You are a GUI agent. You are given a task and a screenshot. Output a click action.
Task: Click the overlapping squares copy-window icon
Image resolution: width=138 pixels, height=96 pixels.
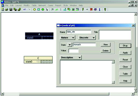(x=15, y=10)
